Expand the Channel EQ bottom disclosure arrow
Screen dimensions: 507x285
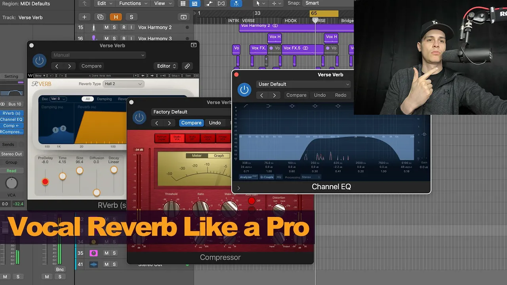pyautogui.click(x=238, y=188)
